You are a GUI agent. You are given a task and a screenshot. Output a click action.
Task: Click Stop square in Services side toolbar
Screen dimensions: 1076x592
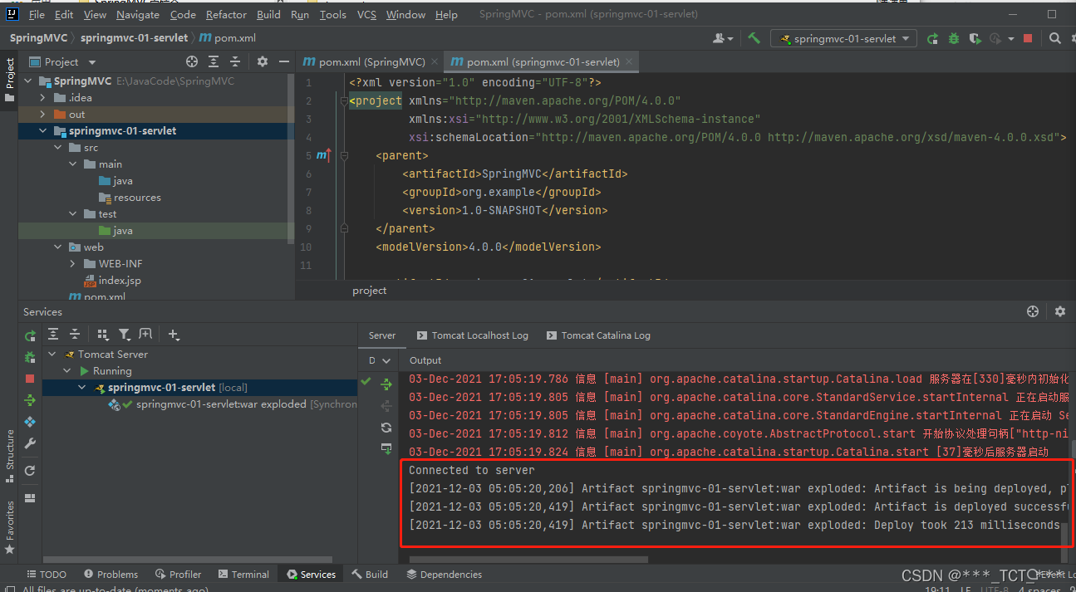[x=30, y=379]
